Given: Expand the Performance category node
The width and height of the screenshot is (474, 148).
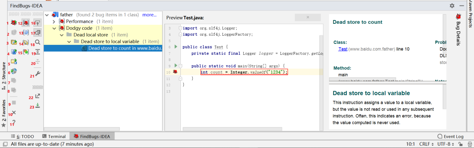Looking at the screenshot, I should (x=54, y=21).
